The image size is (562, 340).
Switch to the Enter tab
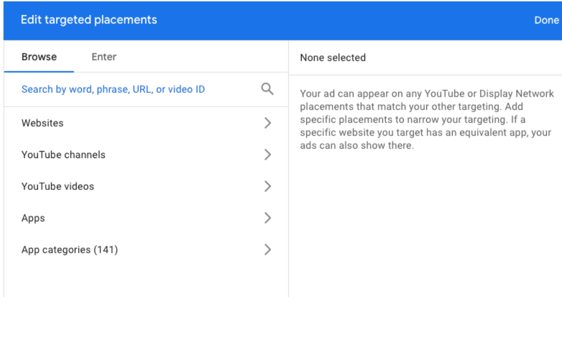tap(104, 57)
